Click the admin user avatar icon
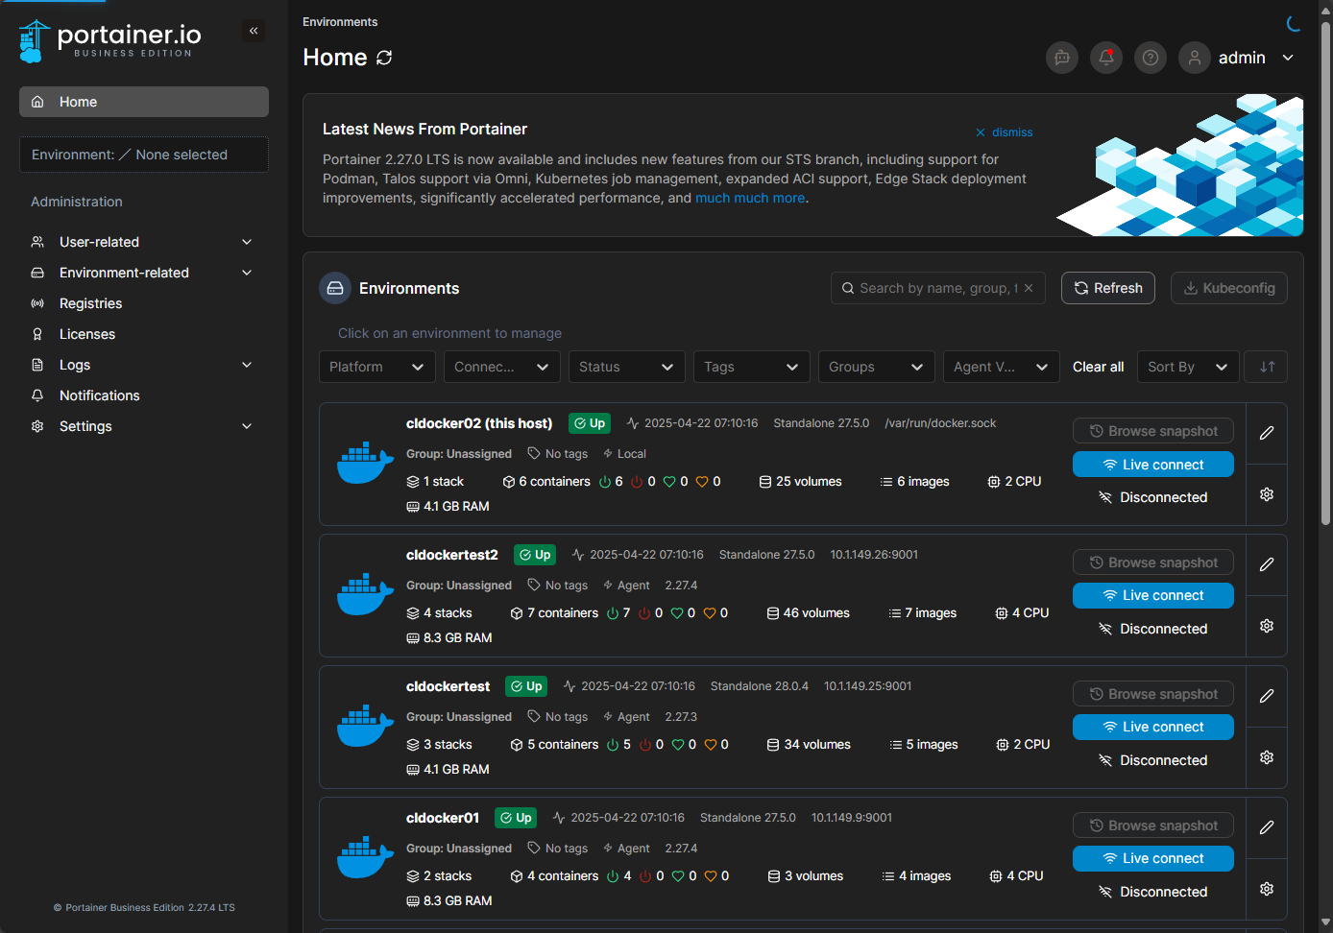Image resolution: width=1333 pixels, height=933 pixels. pyautogui.click(x=1195, y=58)
